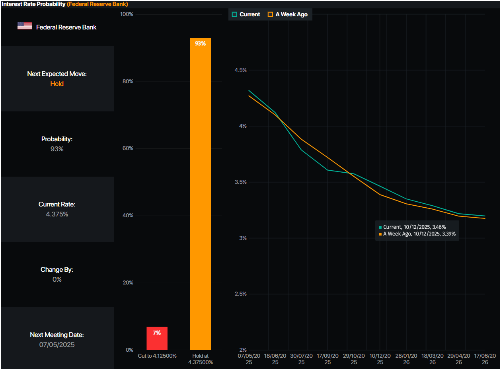Viewport: 501px width, 370px height.
Task: Hide the Current line via its legend entry
Action: pyautogui.click(x=246, y=14)
